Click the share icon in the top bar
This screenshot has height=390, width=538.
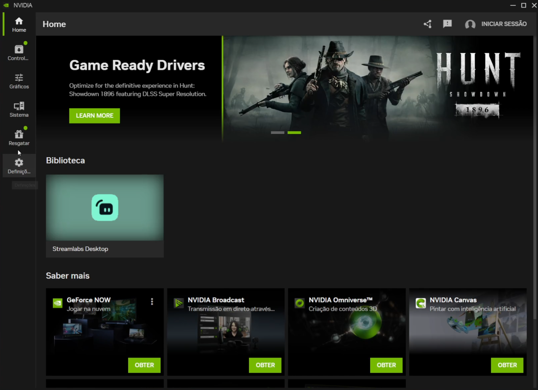pyautogui.click(x=427, y=24)
